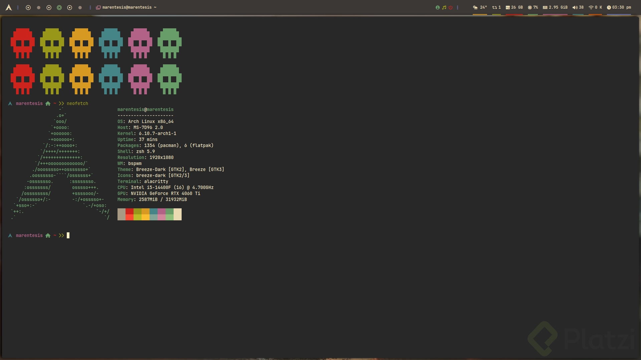This screenshot has width=641, height=360.
Task: Switch to the last workspace dot
Action: coord(80,7)
